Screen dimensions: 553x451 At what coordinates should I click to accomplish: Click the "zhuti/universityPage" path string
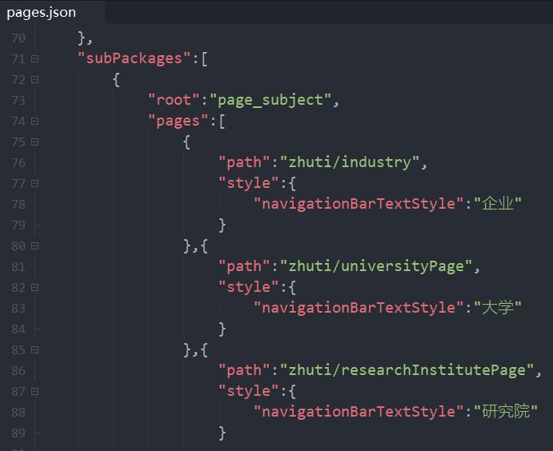pyautogui.click(x=376, y=266)
